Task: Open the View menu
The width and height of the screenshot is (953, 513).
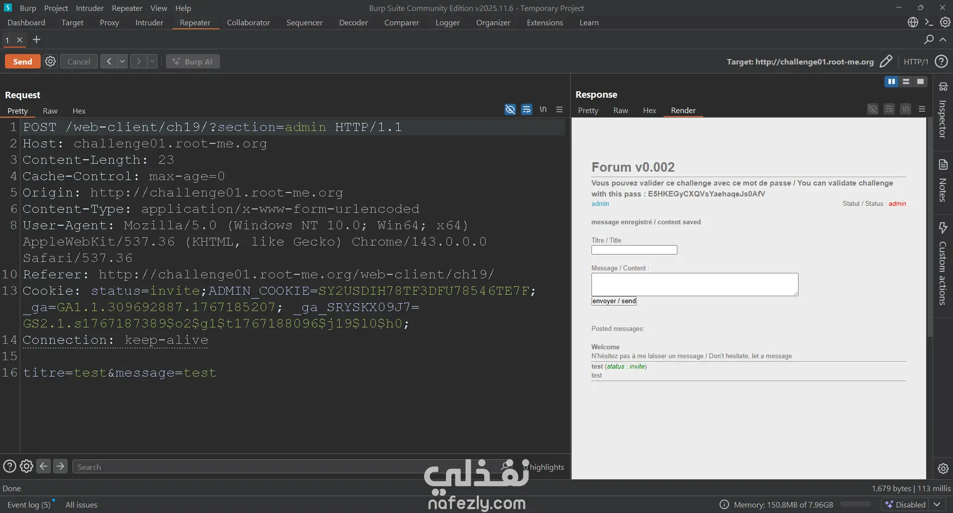Action: tap(158, 8)
